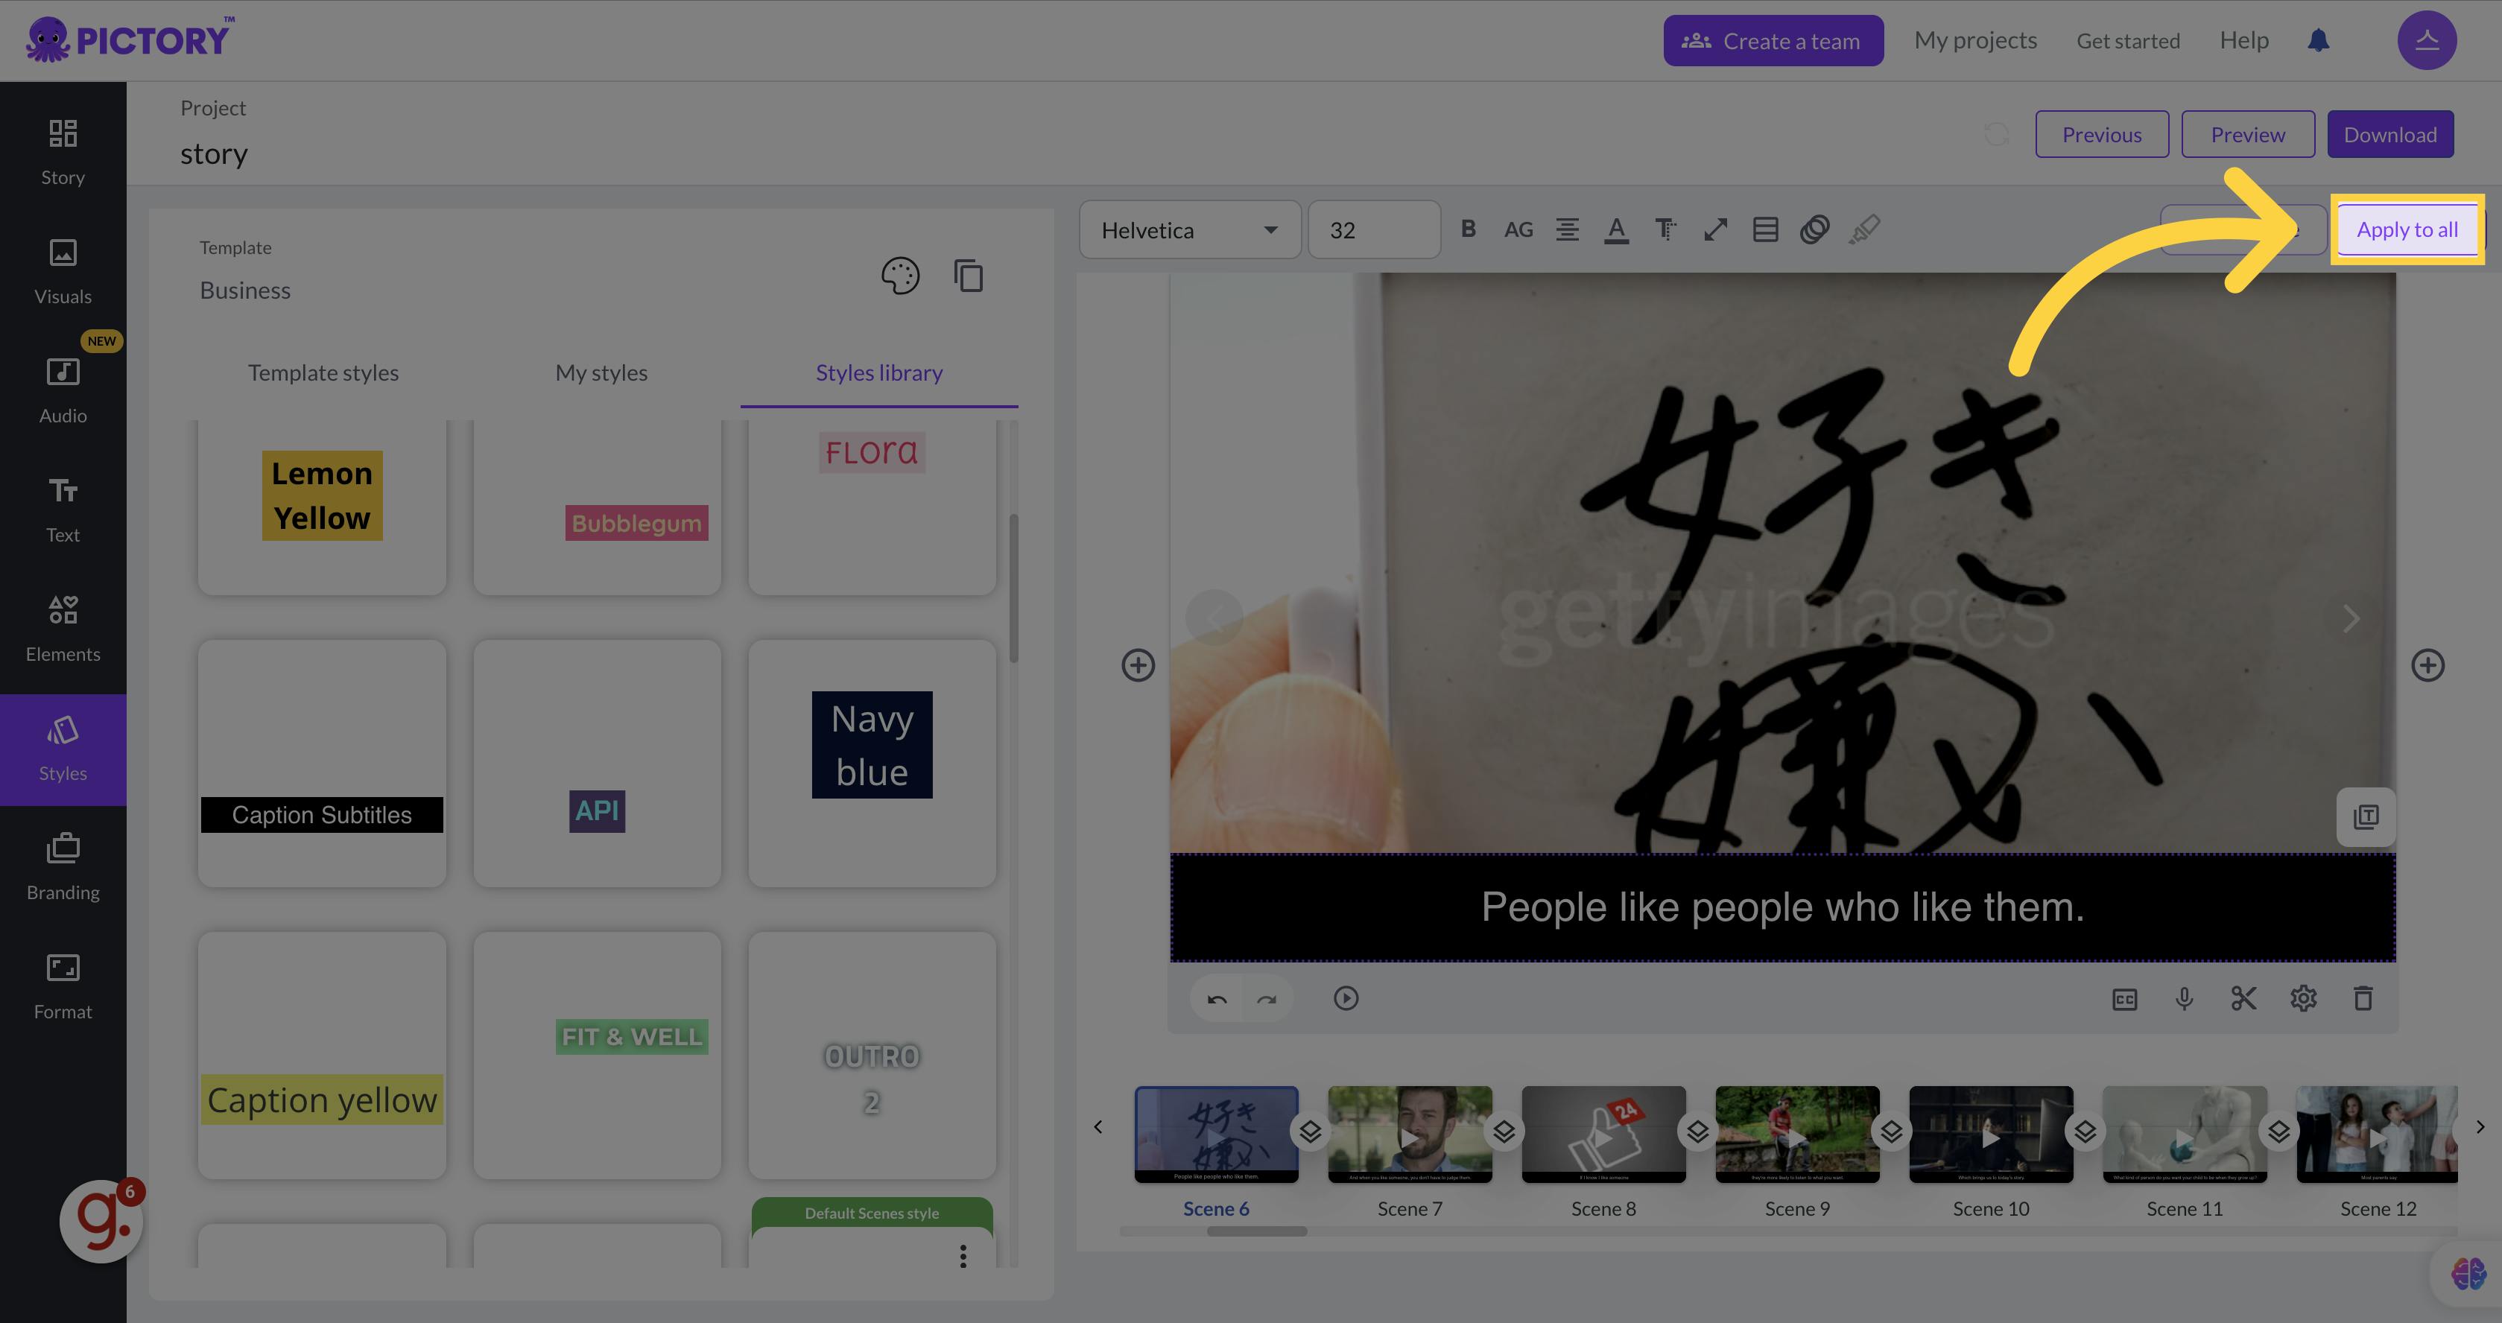Open text alignment options
This screenshot has height=1323, width=2502.
(1567, 229)
